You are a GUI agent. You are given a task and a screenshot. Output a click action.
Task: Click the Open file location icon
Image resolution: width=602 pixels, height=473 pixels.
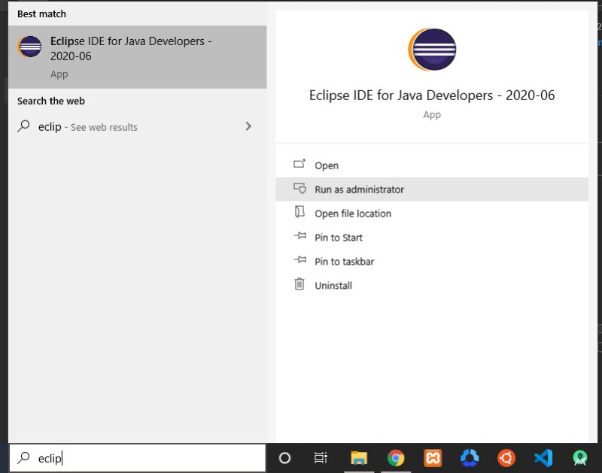299,214
